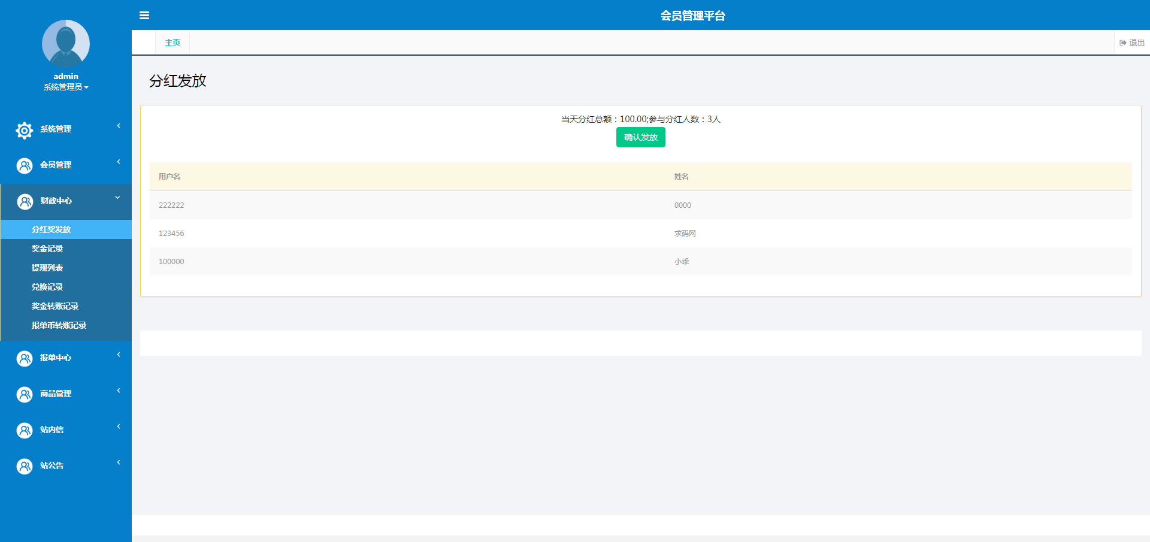Image resolution: width=1150 pixels, height=542 pixels.
Task: Expand the 系统管理 chevron arrow
Action: click(x=119, y=126)
